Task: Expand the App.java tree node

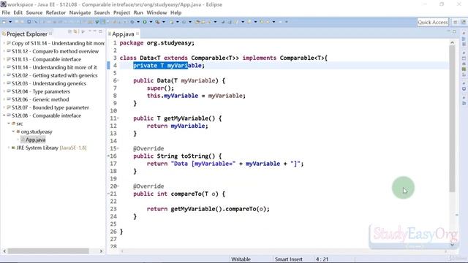Action: (x=18, y=140)
